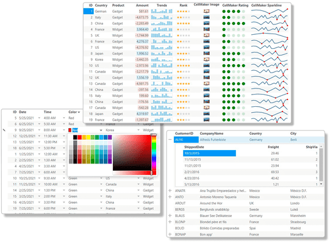The height and width of the screenshot is (244, 330).
Task: Click the edit pencil icon beside row 9
Action: tap(4, 130)
